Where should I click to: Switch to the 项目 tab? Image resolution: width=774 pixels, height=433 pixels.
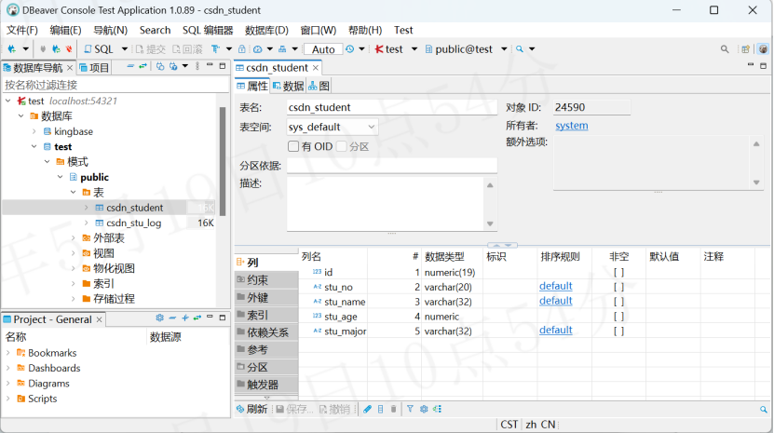click(94, 67)
